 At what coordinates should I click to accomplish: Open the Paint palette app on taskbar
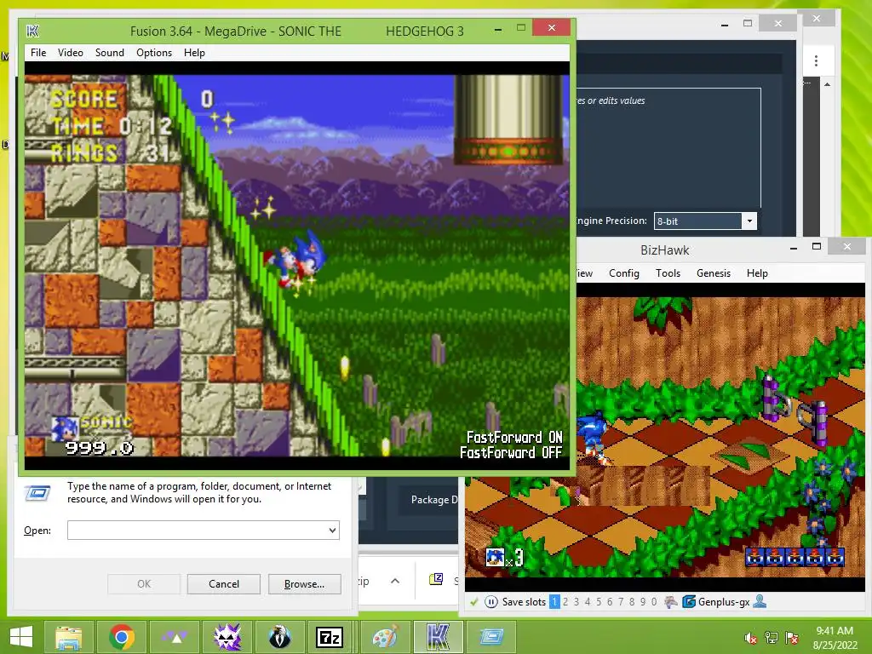pyautogui.click(x=386, y=637)
